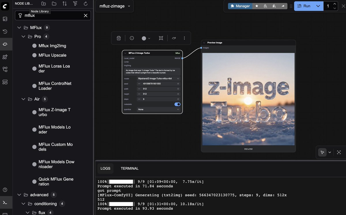Run the workflow
This screenshot has height=215, width=346.
point(304,6)
